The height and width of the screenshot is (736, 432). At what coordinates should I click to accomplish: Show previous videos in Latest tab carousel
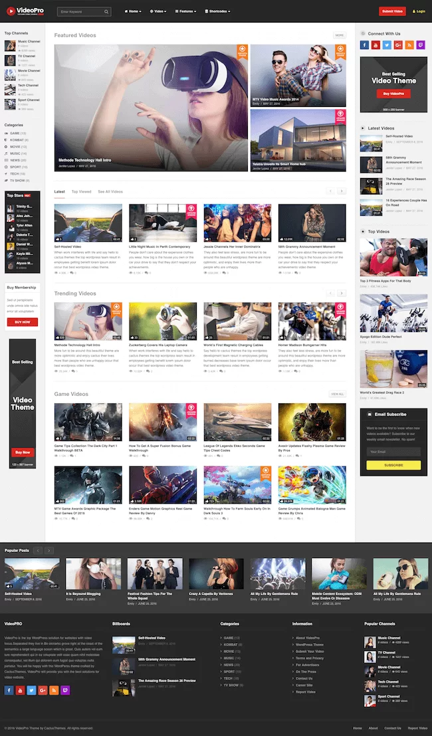click(x=330, y=191)
